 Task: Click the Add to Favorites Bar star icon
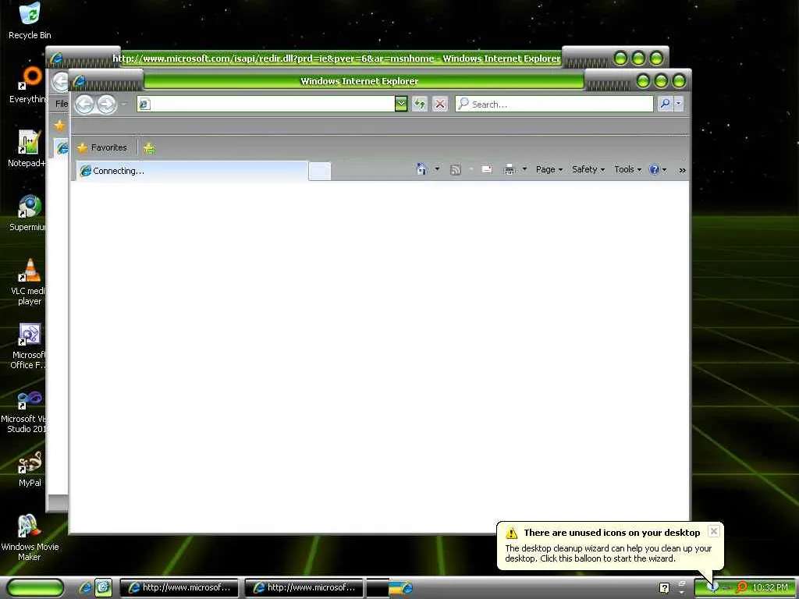point(149,148)
